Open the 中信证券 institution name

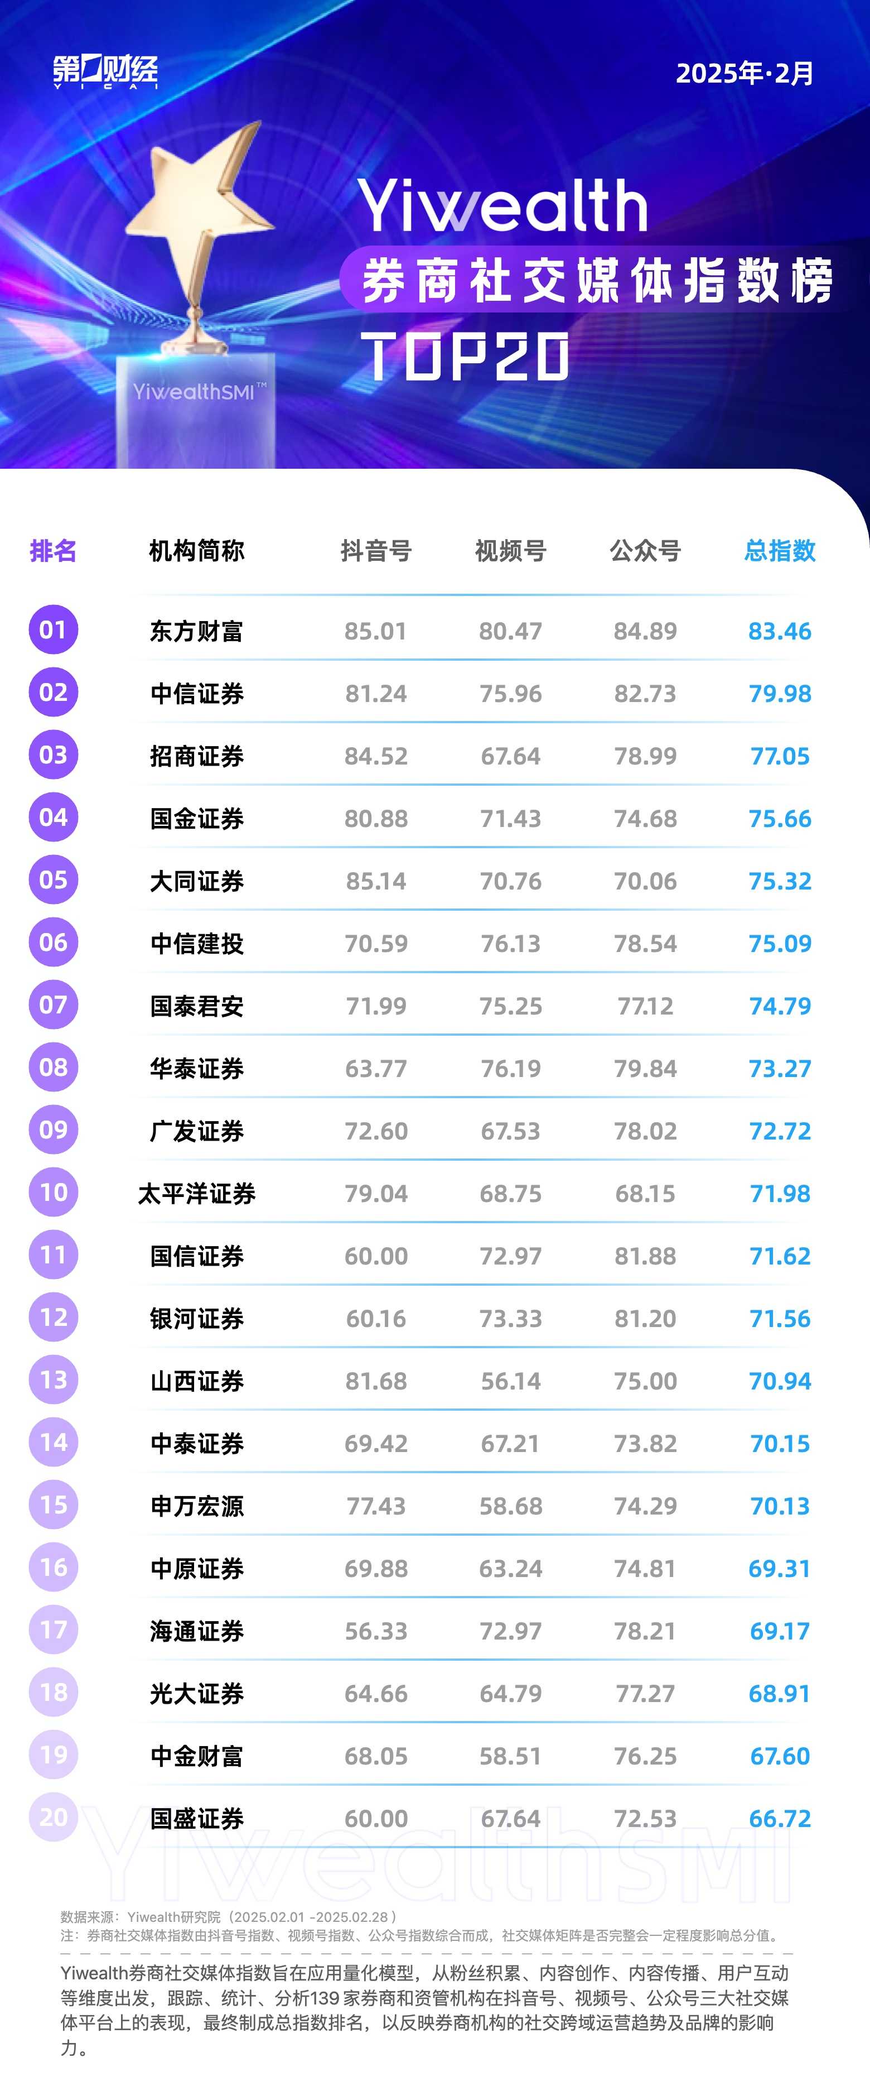[x=197, y=693]
